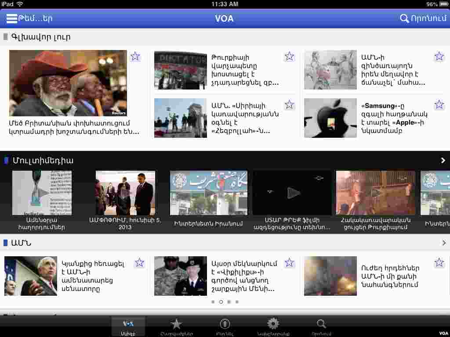450x337 pixels.
Task: Read the strong wildfires in US states headline
Action: coord(390,276)
